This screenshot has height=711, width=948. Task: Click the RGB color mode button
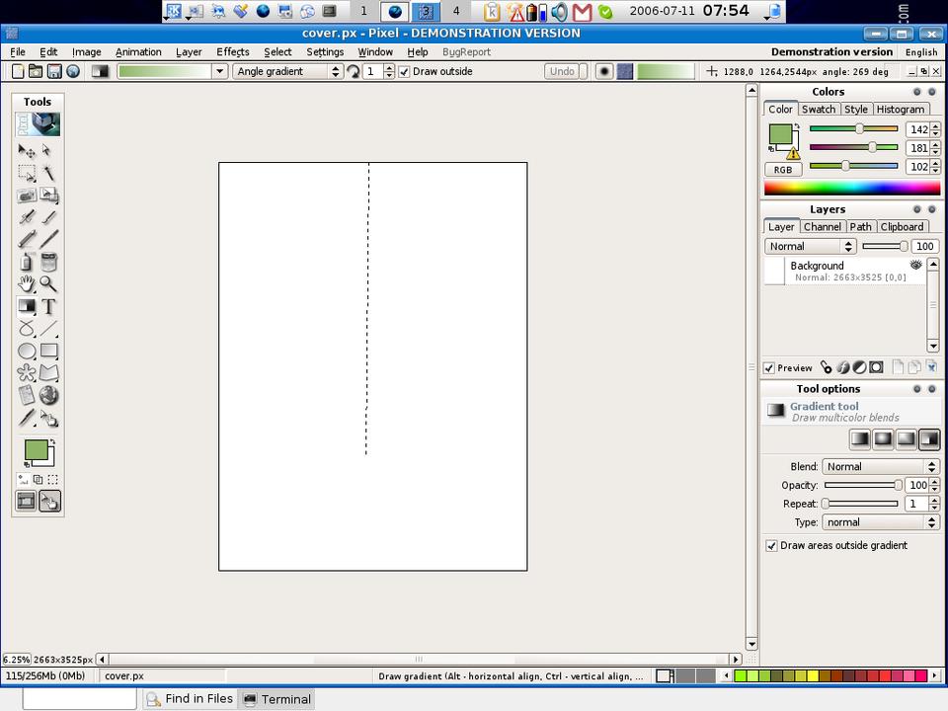(782, 170)
